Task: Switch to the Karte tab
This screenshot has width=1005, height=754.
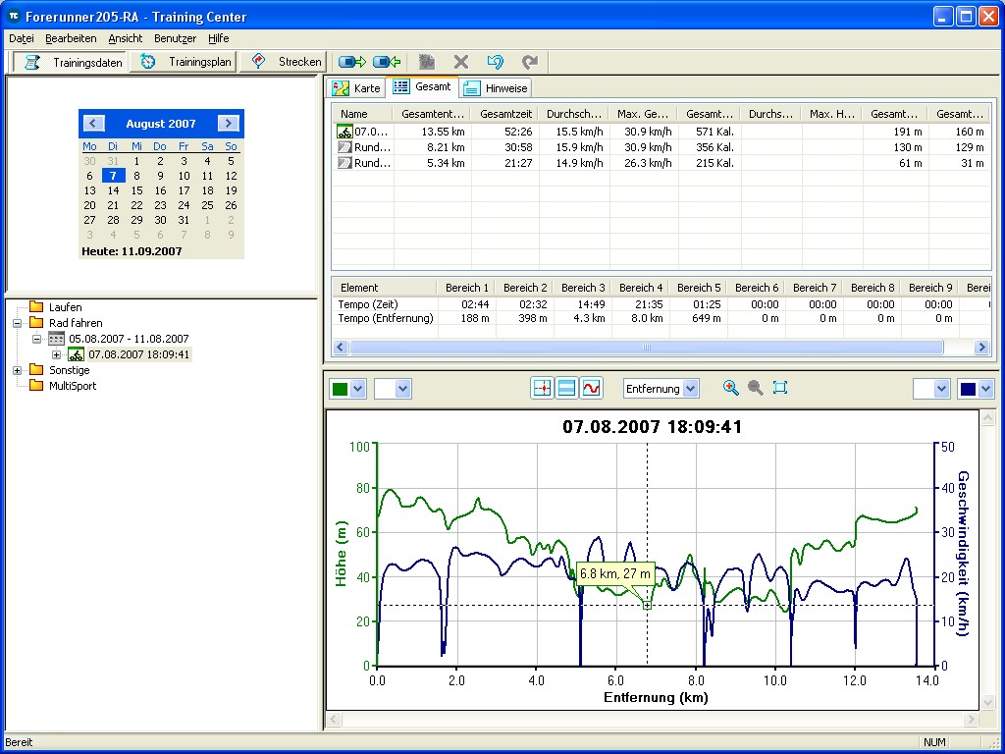Action: [356, 87]
